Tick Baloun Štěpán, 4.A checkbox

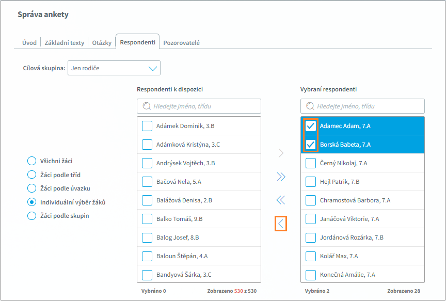147,256
